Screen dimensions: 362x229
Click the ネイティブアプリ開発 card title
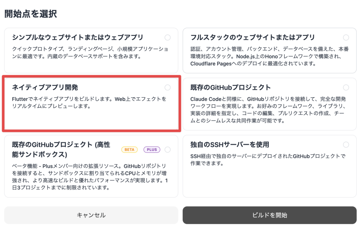click(45, 87)
